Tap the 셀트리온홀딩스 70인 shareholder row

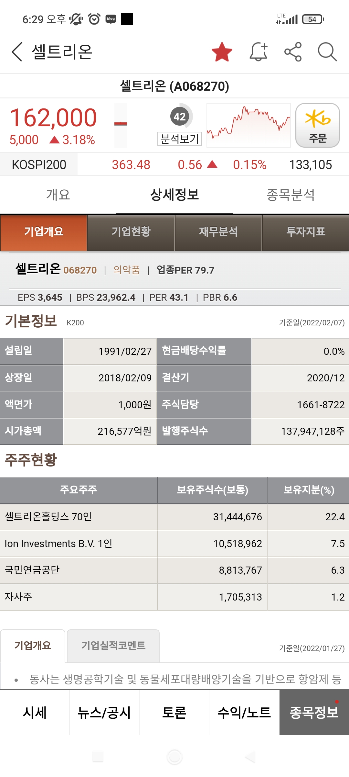pyautogui.click(x=174, y=517)
